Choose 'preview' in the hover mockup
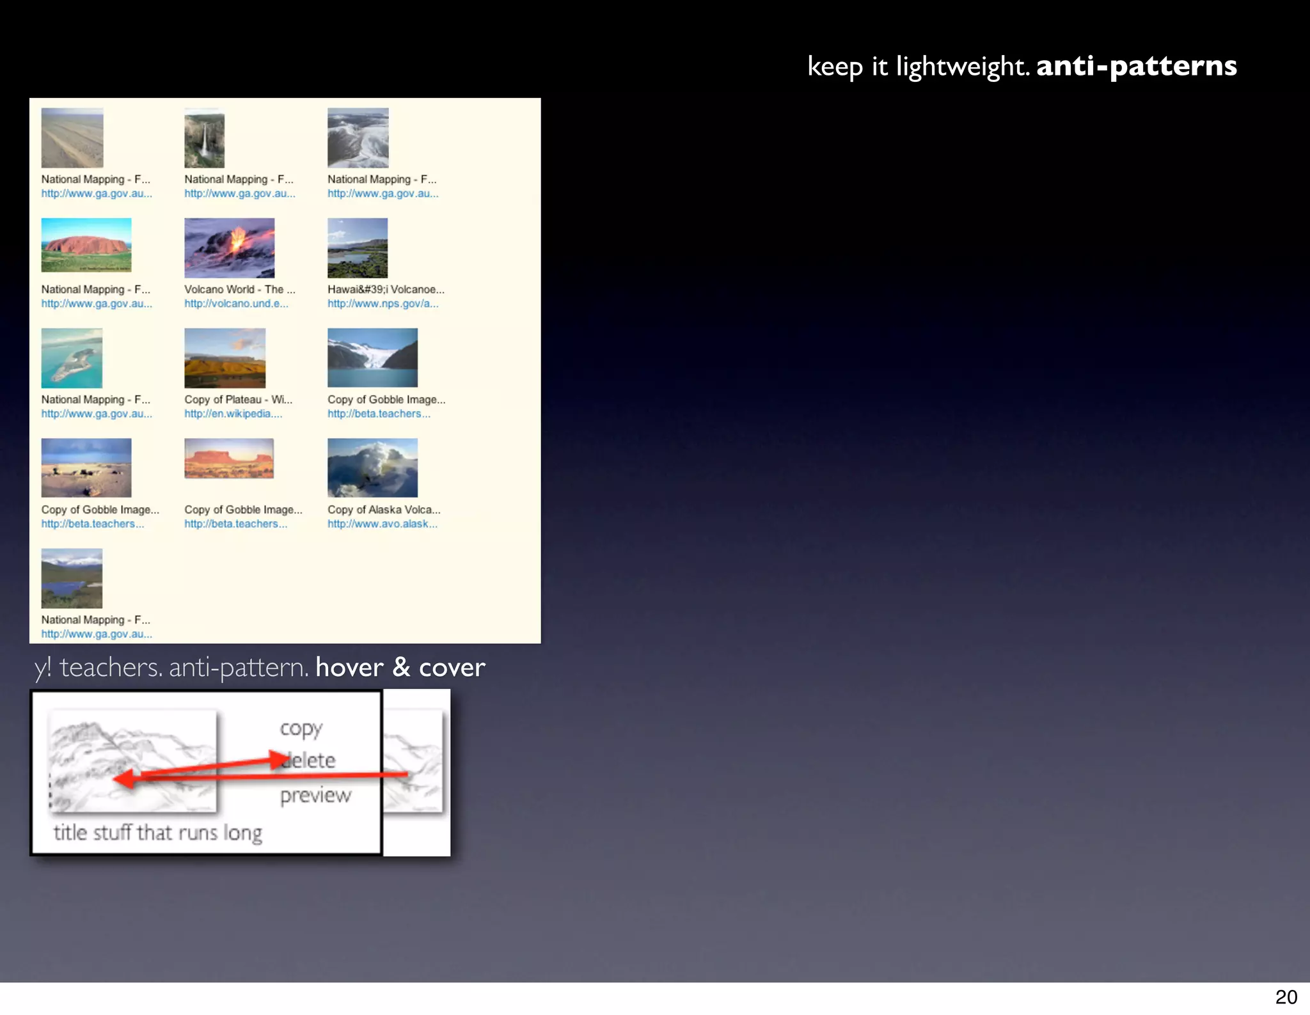Screen dimensions: 1310x1015 316,796
